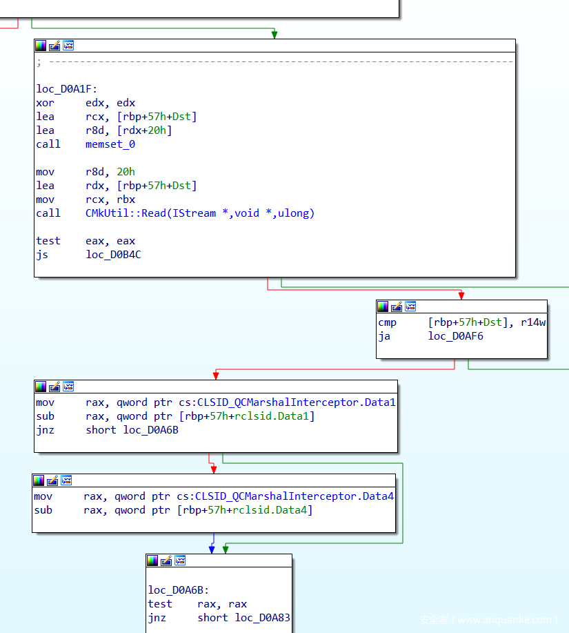Select the loc_D0A1F: label line
This screenshot has height=633, width=569.
(x=66, y=89)
